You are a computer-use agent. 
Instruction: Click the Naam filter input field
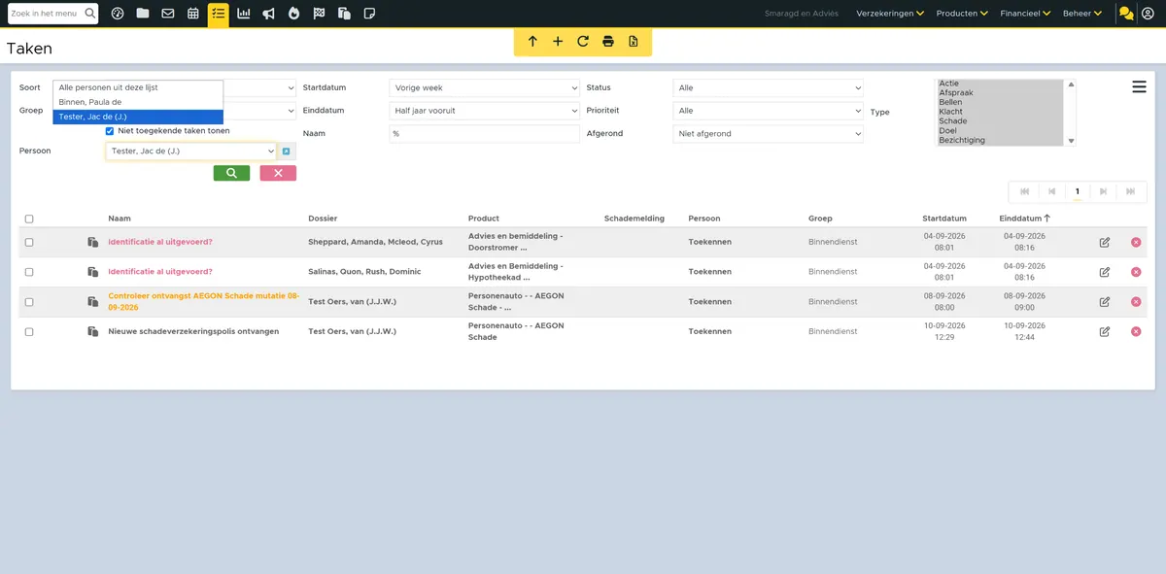click(484, 134)
